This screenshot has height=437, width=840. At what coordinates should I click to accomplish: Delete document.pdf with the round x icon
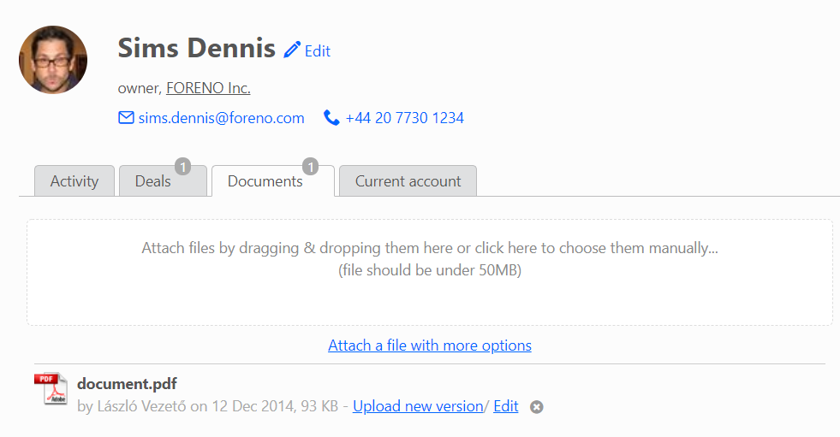click(x=536, y=407)
